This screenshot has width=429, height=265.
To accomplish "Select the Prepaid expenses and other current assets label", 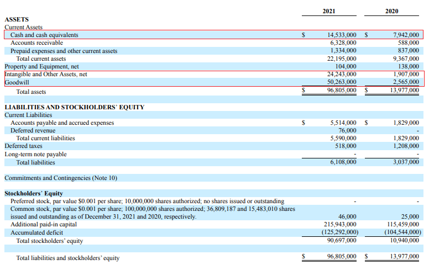I will pos(64,51).
